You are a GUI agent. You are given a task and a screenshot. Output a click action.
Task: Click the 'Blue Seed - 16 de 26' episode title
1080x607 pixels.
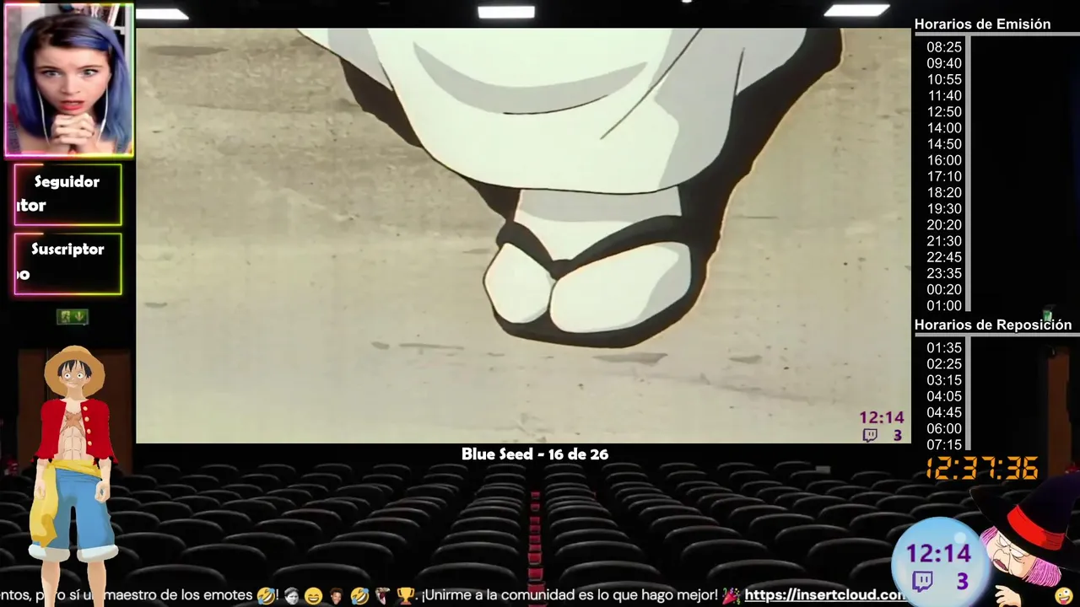pos(535,454)
